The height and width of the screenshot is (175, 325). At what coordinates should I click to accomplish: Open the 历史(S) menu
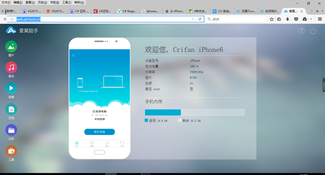point(42,2)
